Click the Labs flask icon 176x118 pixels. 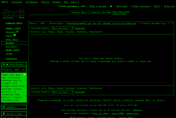tap(111, 6)
